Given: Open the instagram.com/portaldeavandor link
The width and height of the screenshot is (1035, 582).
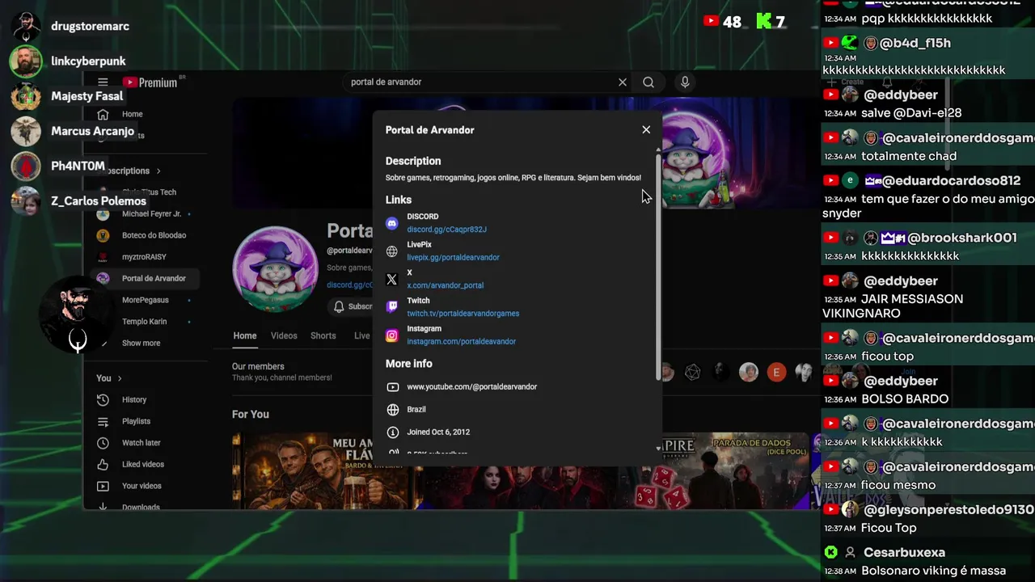Looking at the screenshot, I should point(461,342).
